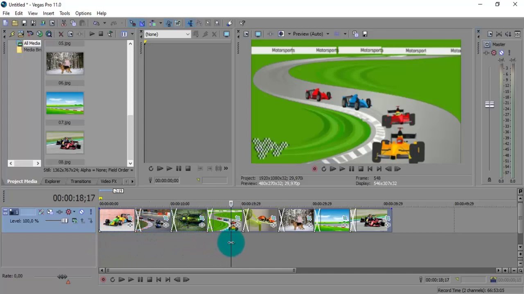Open the File menu
The height and width of the screenshot is (294, 524).
tap(6, 13)
